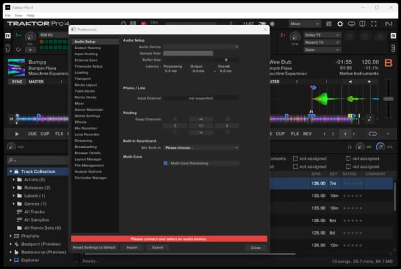Toggle FLX on Deck B

pyautogui.click(x=294, y=134)
